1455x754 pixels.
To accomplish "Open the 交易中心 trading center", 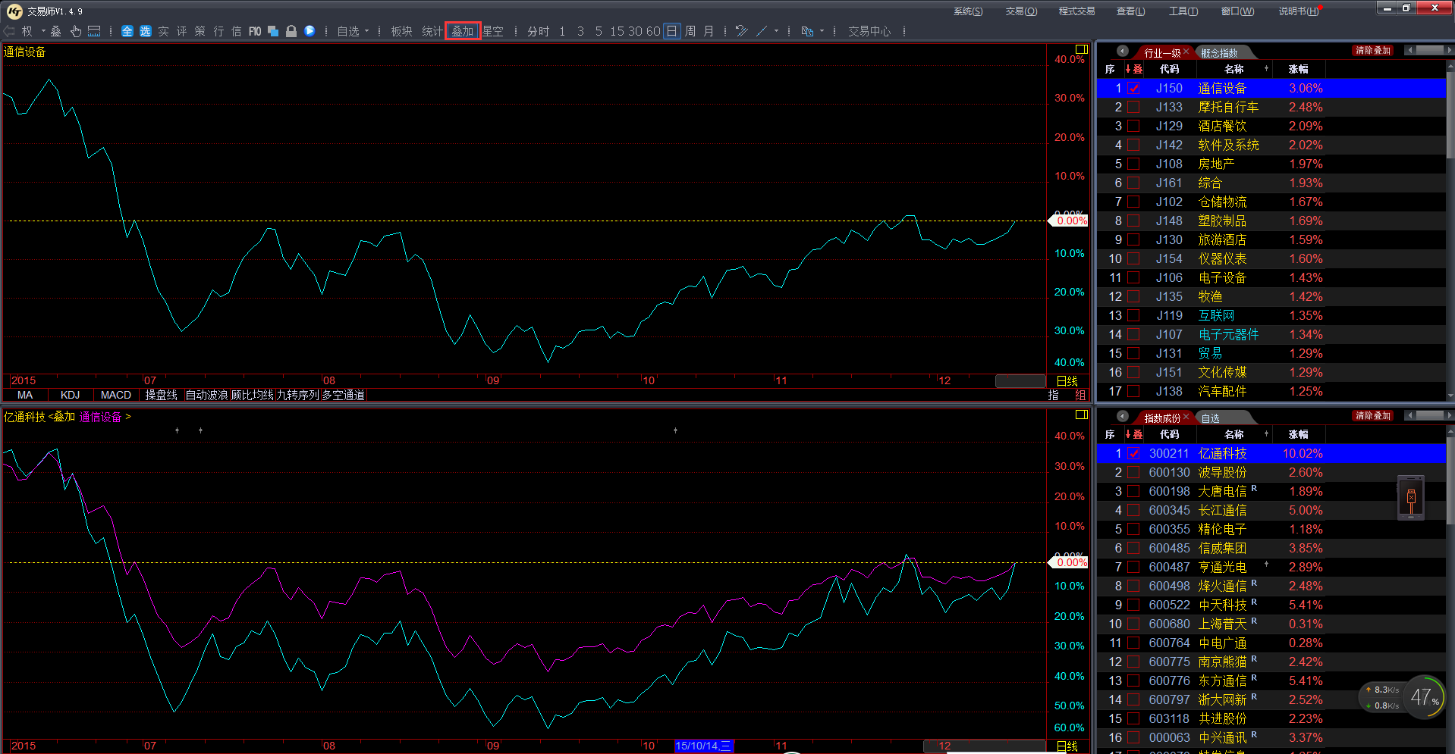I will [869, 31].
